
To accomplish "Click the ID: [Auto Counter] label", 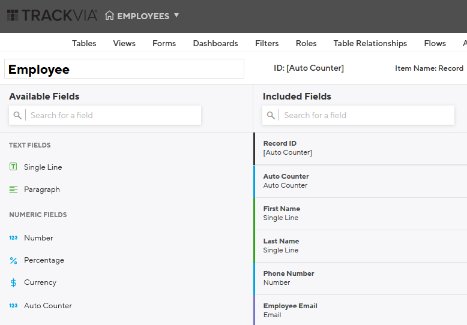I will pyautogui.click(x=309, y=68).
